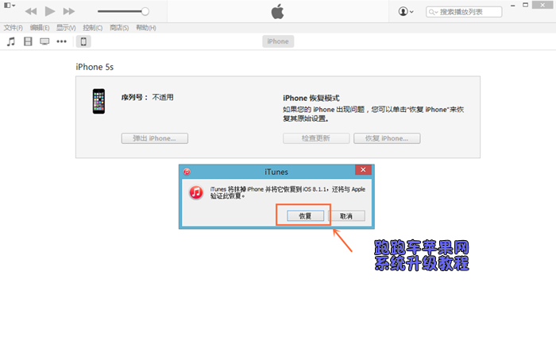
Task: Click the iPhone 5s device thumbnail
Action: click(x=99, y=101)
